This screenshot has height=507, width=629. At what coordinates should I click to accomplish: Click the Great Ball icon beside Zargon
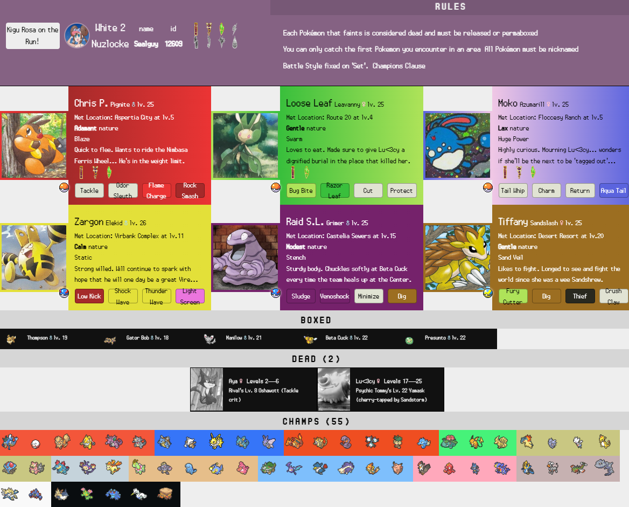coord(64,293)
